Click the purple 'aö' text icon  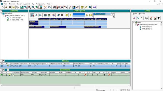(x=94, y=7)
